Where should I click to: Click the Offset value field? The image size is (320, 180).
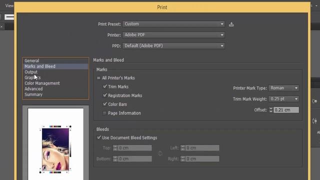point(286,110)
